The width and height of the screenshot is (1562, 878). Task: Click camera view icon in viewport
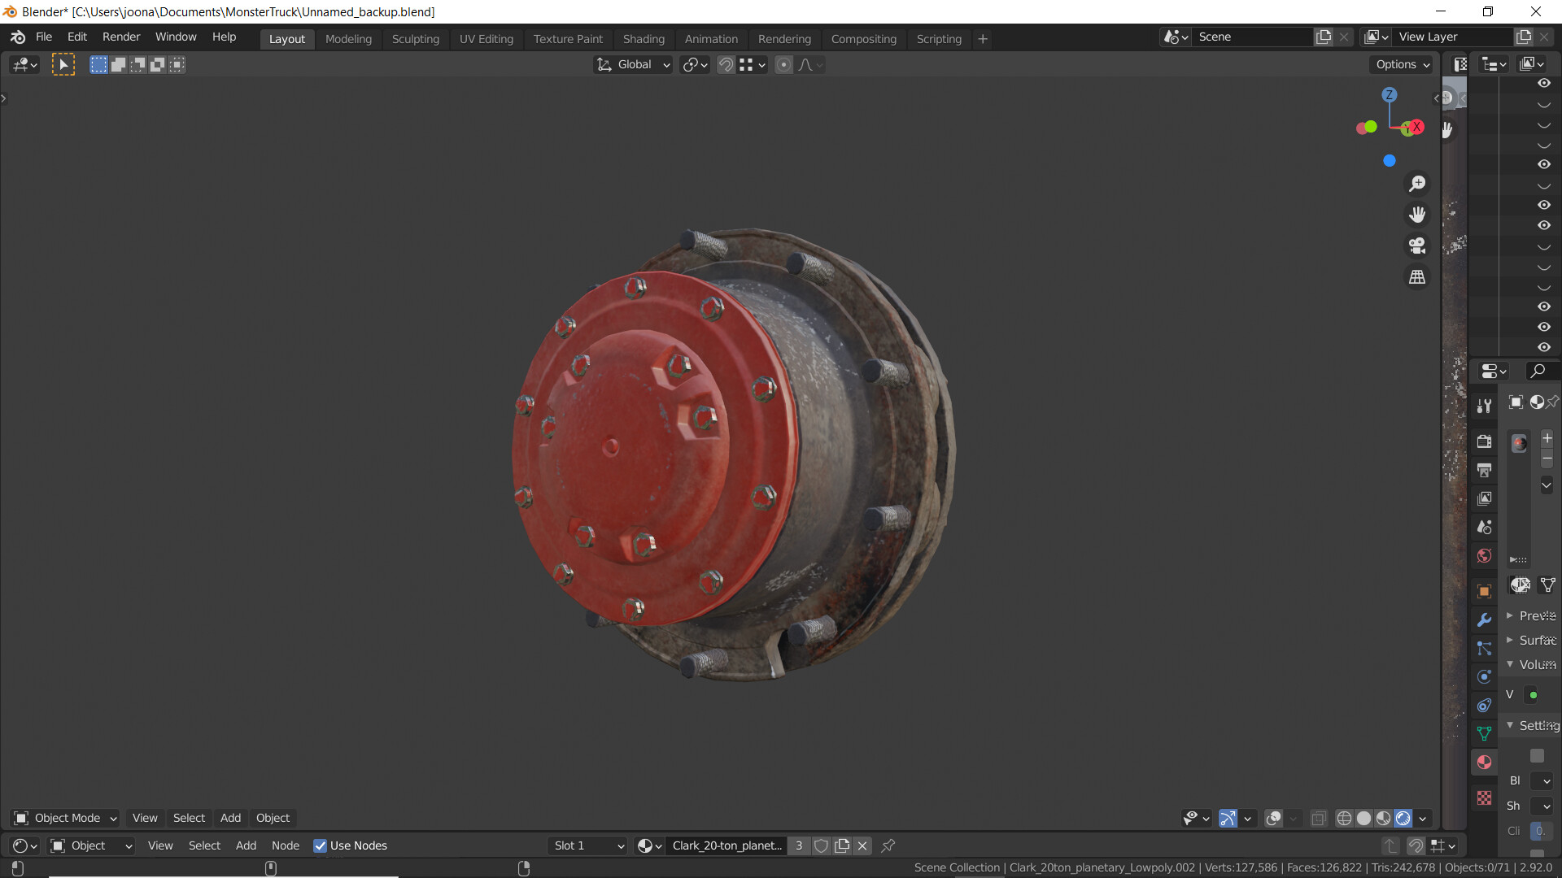tap(1417, 246)
